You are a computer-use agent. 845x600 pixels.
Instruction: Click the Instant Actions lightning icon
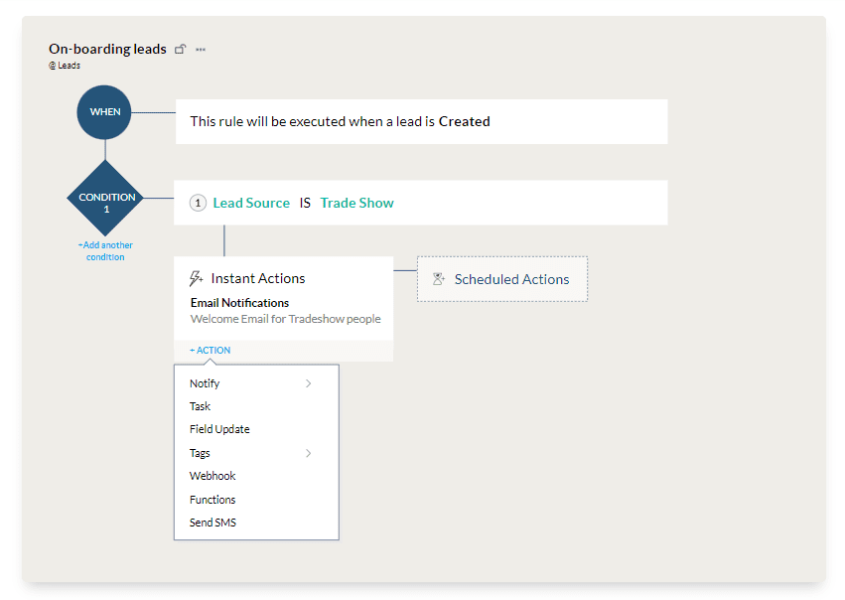click(x=197, y=278)
